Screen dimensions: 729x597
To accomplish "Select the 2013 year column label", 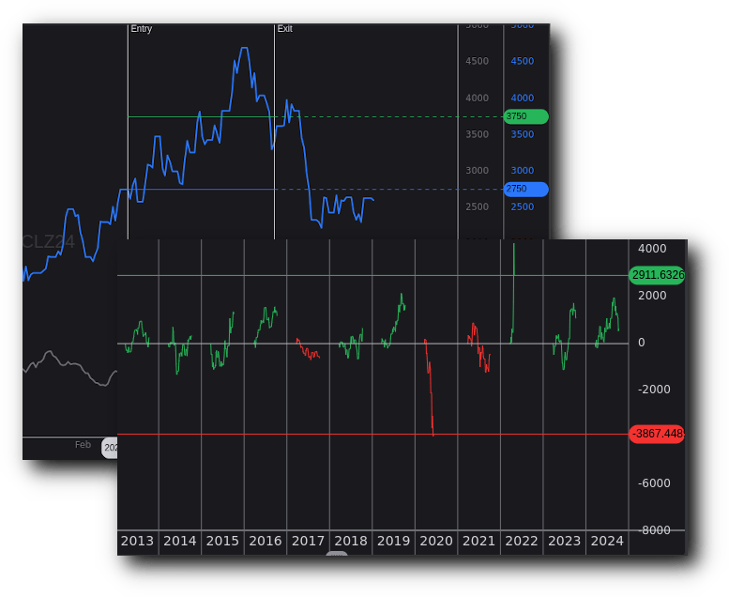I will 137,542.
